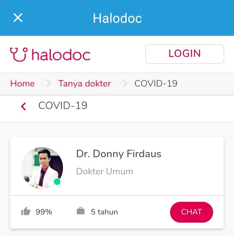Click the 99% rating value
Viewport: 234px width, 236px height.
coord(44,212)
